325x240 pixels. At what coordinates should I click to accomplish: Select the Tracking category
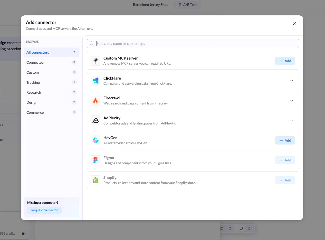(52, 82)
